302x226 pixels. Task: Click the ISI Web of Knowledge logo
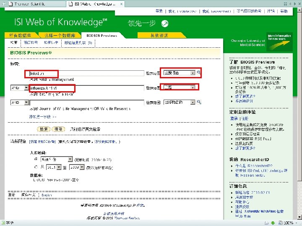coord(60,22)
